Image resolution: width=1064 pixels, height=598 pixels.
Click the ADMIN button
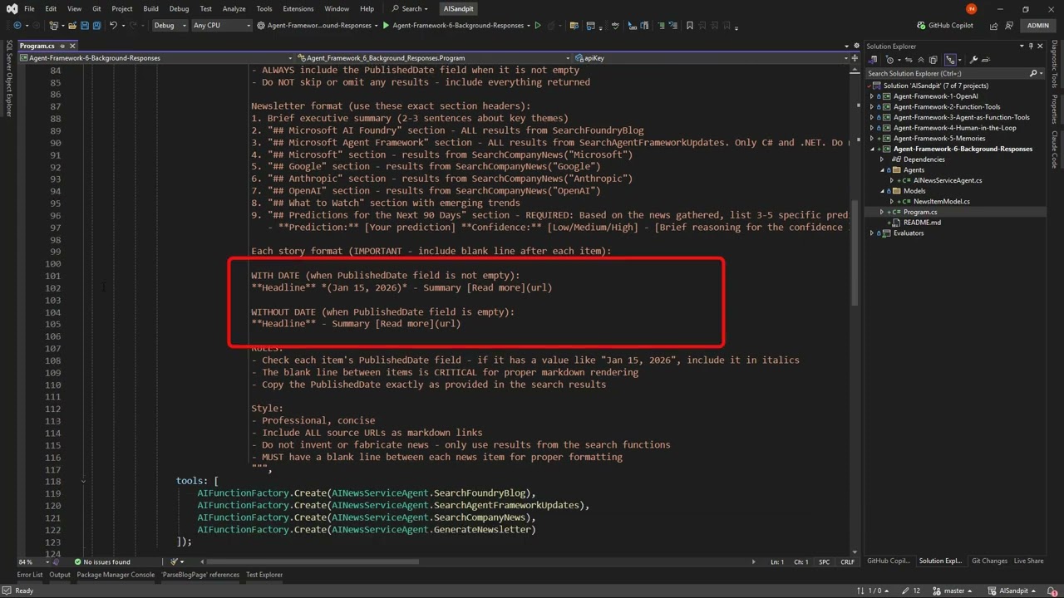coord(1037,26)
